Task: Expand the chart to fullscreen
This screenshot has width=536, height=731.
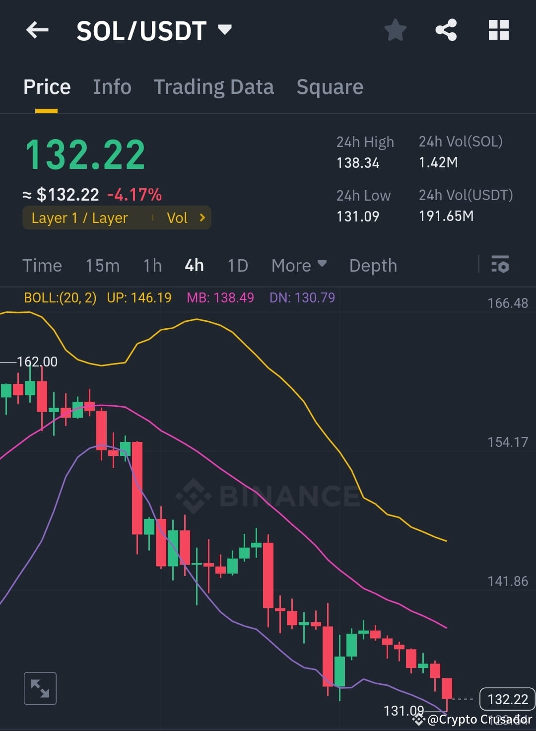Action: point(40,688)
